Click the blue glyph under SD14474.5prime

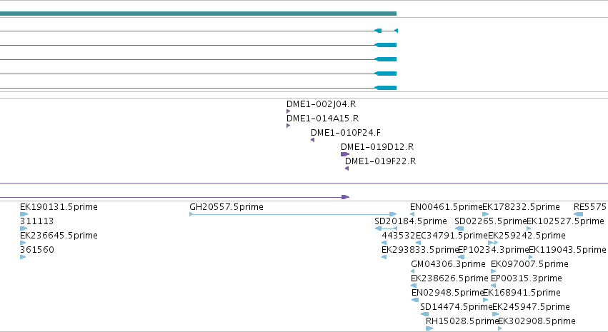pos(424,315)
